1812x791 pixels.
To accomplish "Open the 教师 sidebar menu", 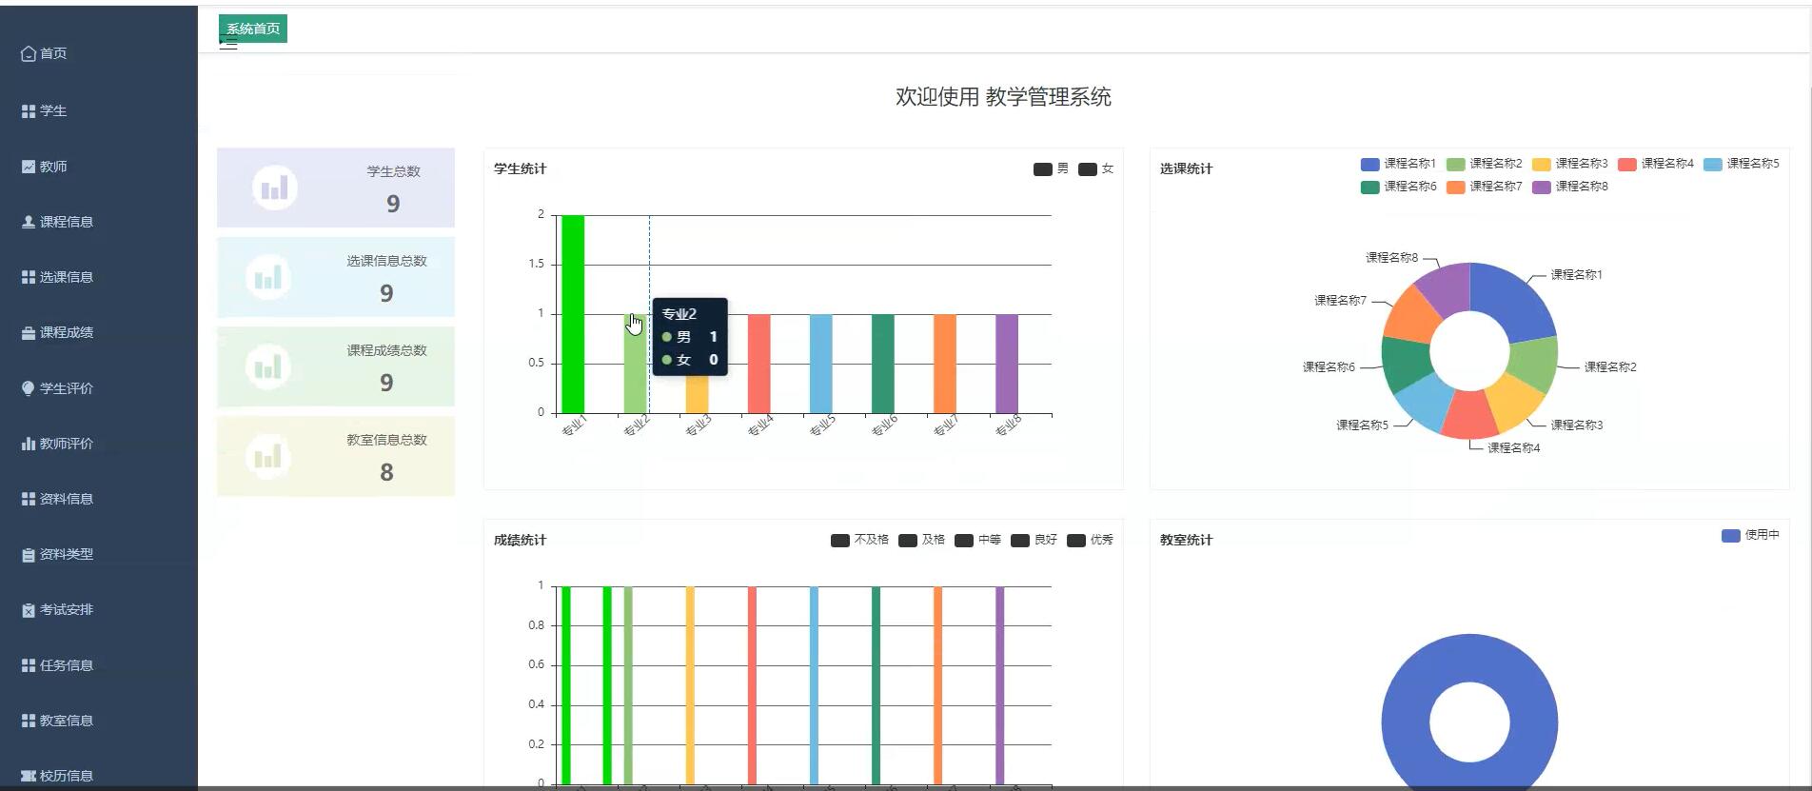I will [99, 167].
